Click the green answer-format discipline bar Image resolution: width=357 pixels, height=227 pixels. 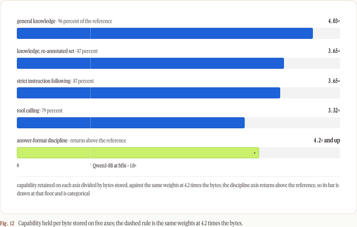(138, 153)
